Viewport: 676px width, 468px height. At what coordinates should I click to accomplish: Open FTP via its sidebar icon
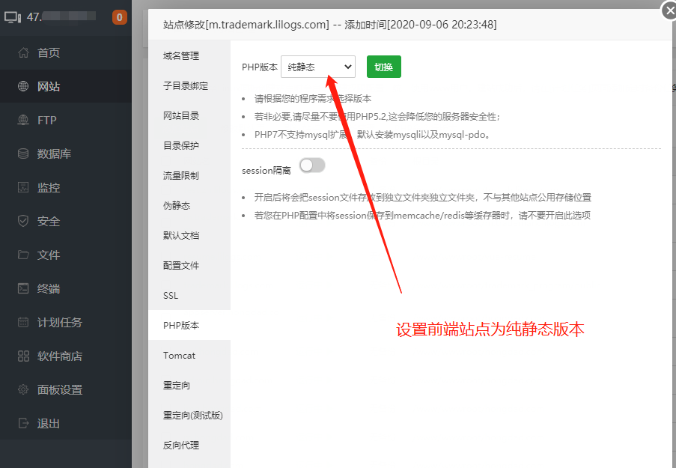[23, 121]
